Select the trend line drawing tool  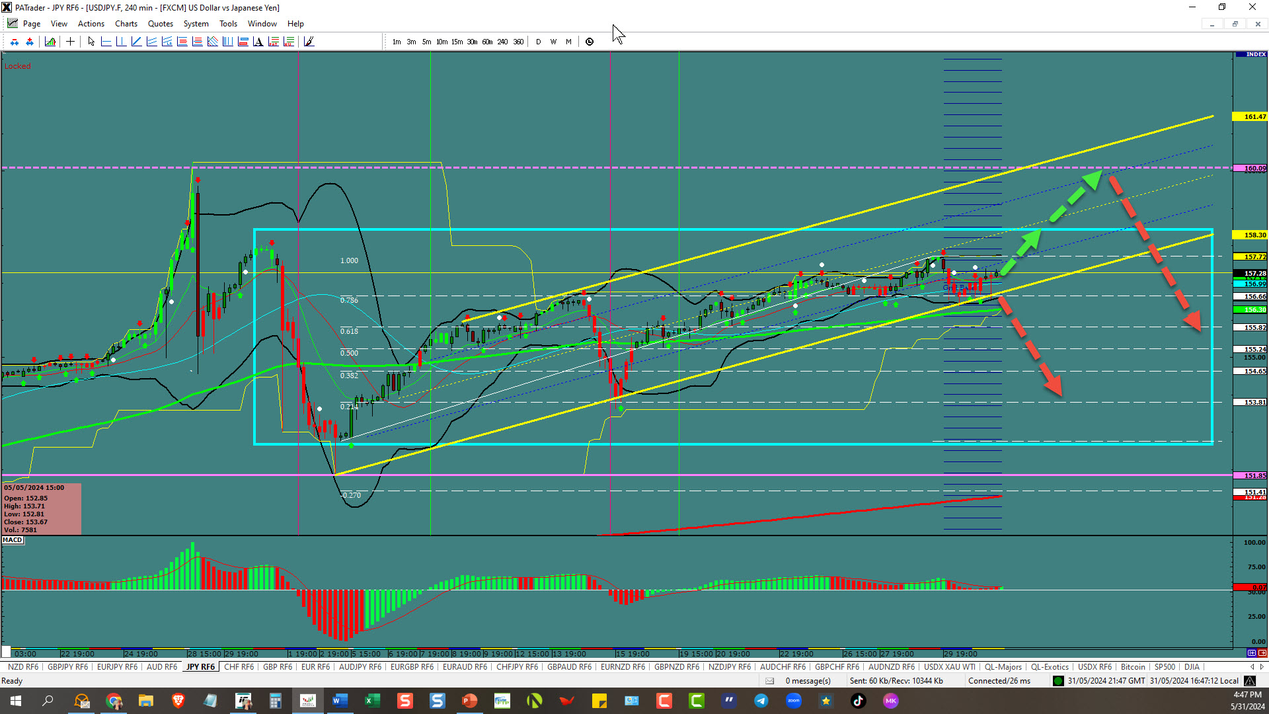coord(136,42)
